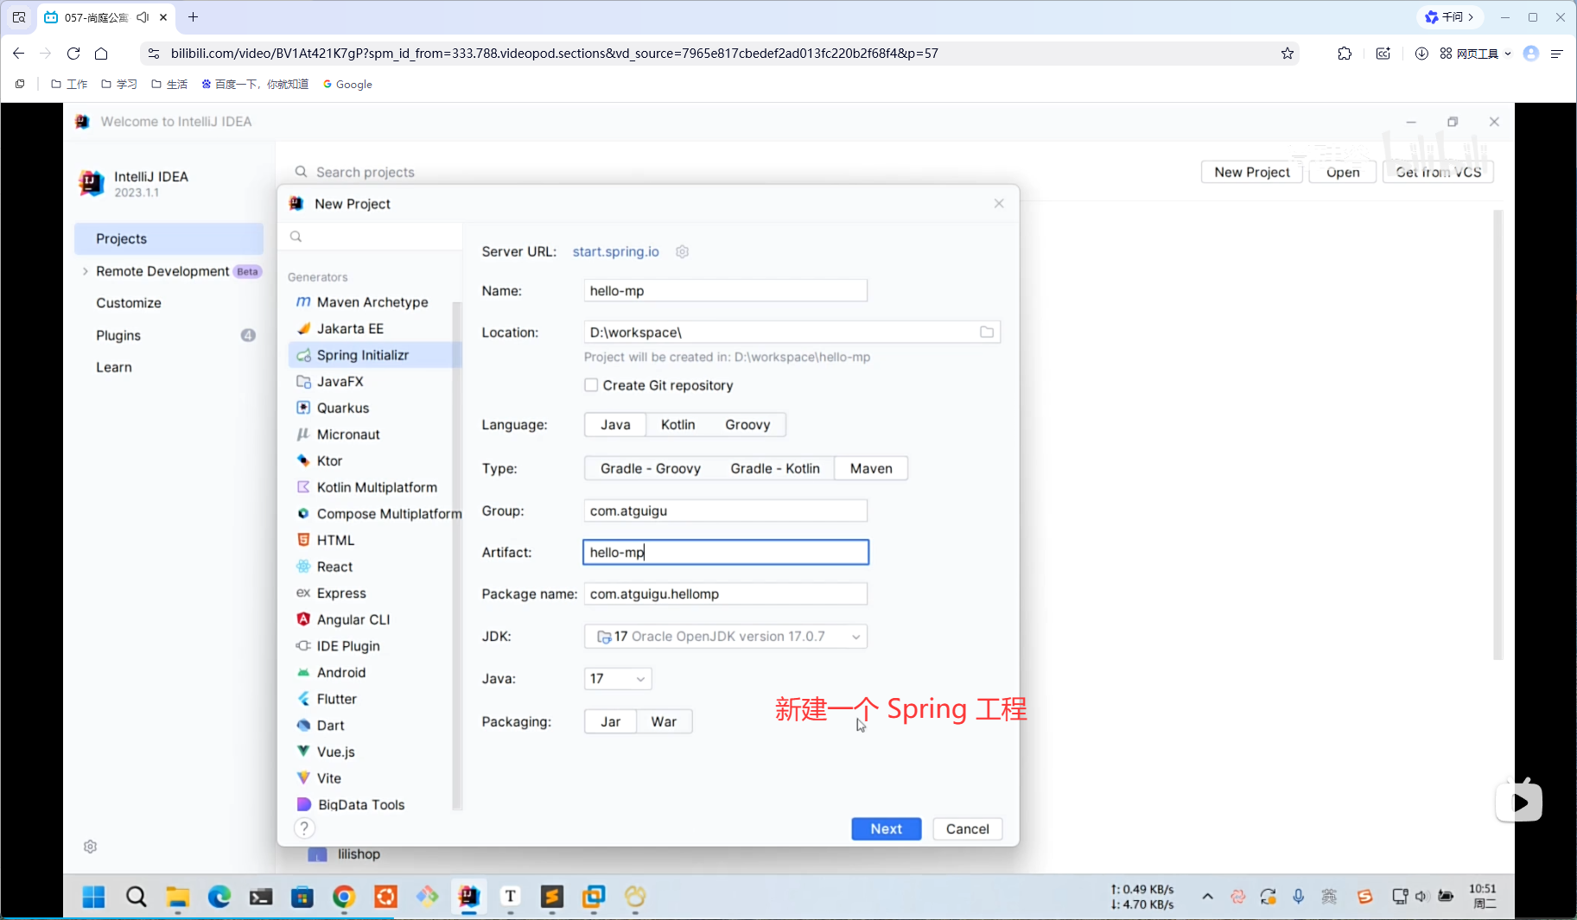Image resolution: width=1577 pixels, height=920 pixels.
Task: Select Jar packaging
Action: point(611,722)
